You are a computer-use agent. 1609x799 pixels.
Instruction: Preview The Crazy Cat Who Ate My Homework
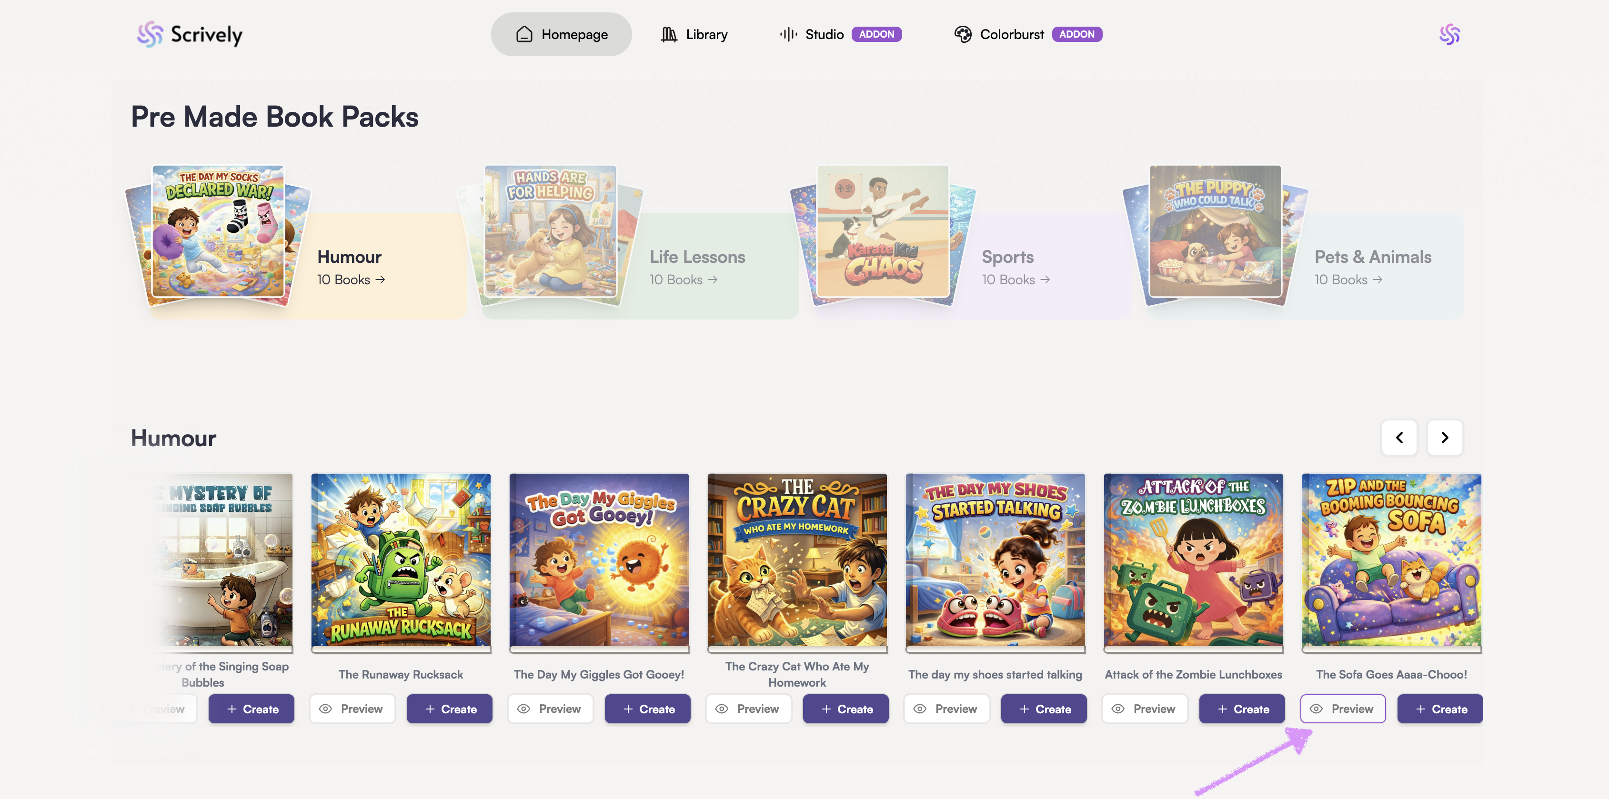[748, 709]
